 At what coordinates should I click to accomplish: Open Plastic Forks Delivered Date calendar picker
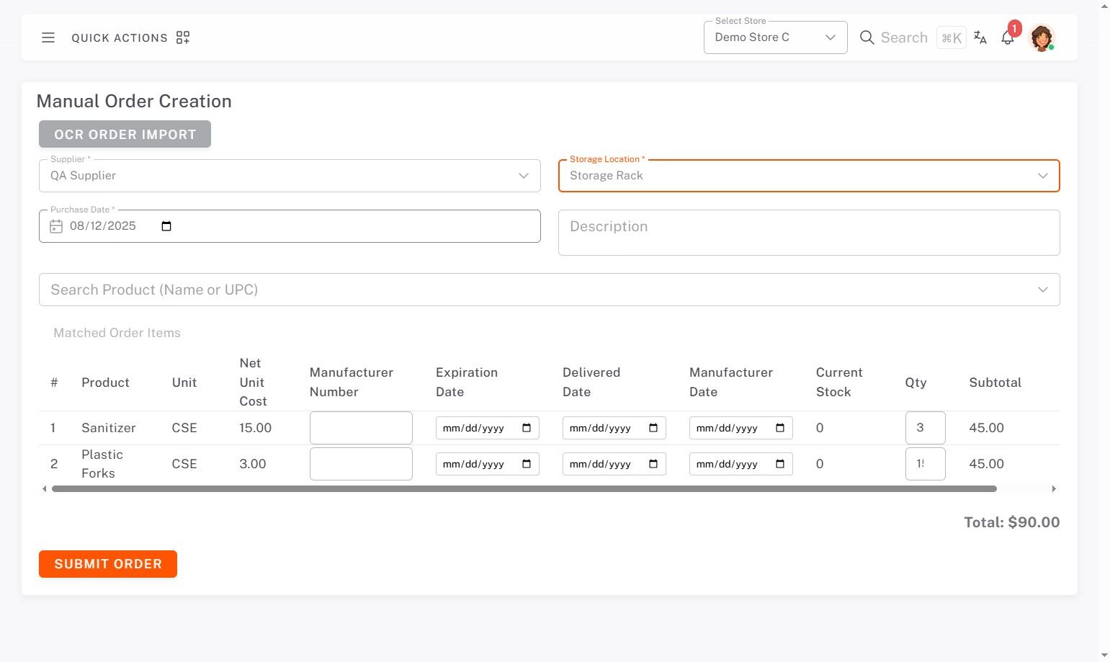[653, 464]
